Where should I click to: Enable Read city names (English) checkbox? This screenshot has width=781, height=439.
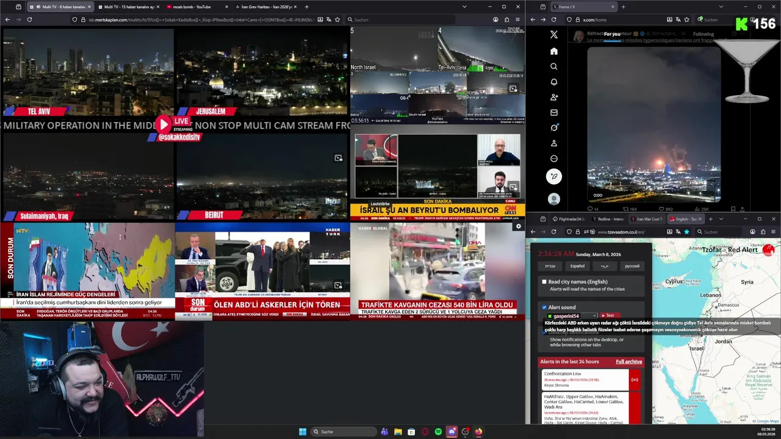544,282
